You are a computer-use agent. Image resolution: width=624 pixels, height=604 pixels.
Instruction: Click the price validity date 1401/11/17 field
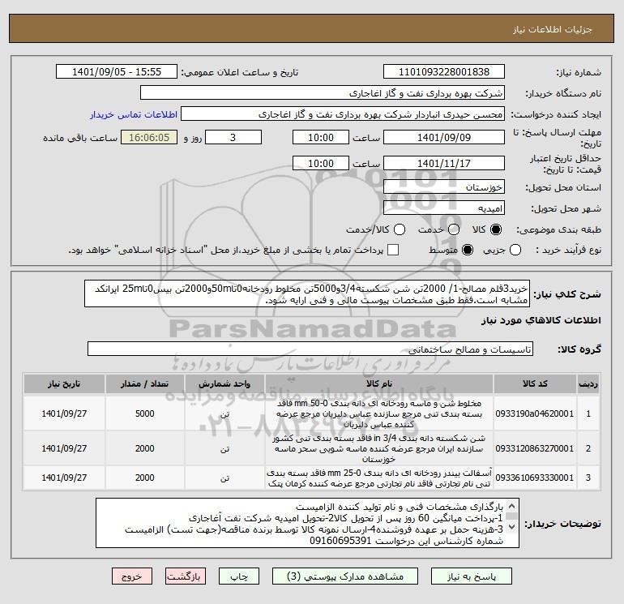(x=444, y=163)
